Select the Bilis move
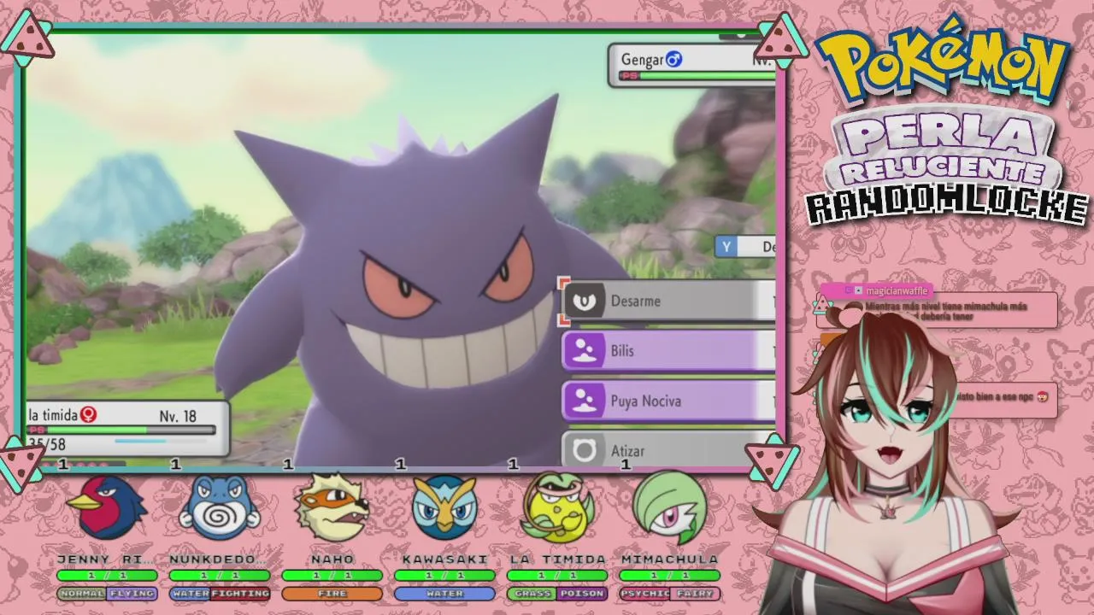Screen dimensions: 1094x615 pyautogui.click(x=668, y=351)
